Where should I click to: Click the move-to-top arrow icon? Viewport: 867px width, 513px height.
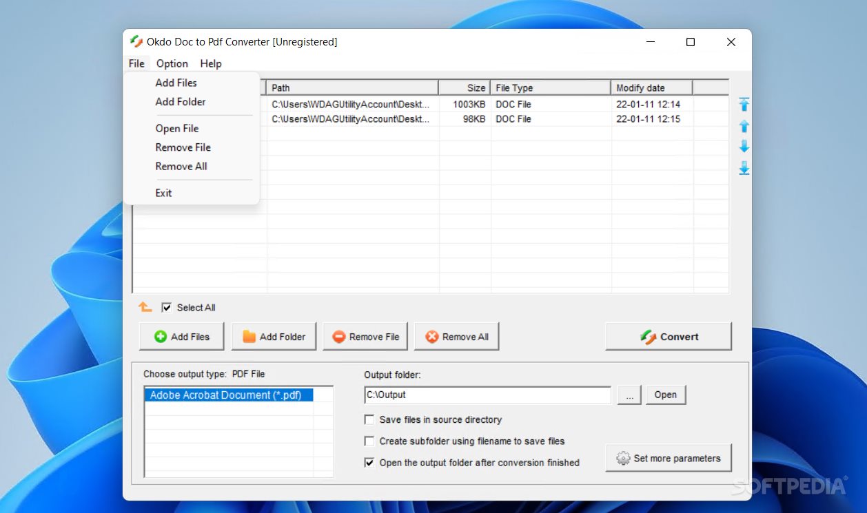pyautogui.click(x=744, y=105)
